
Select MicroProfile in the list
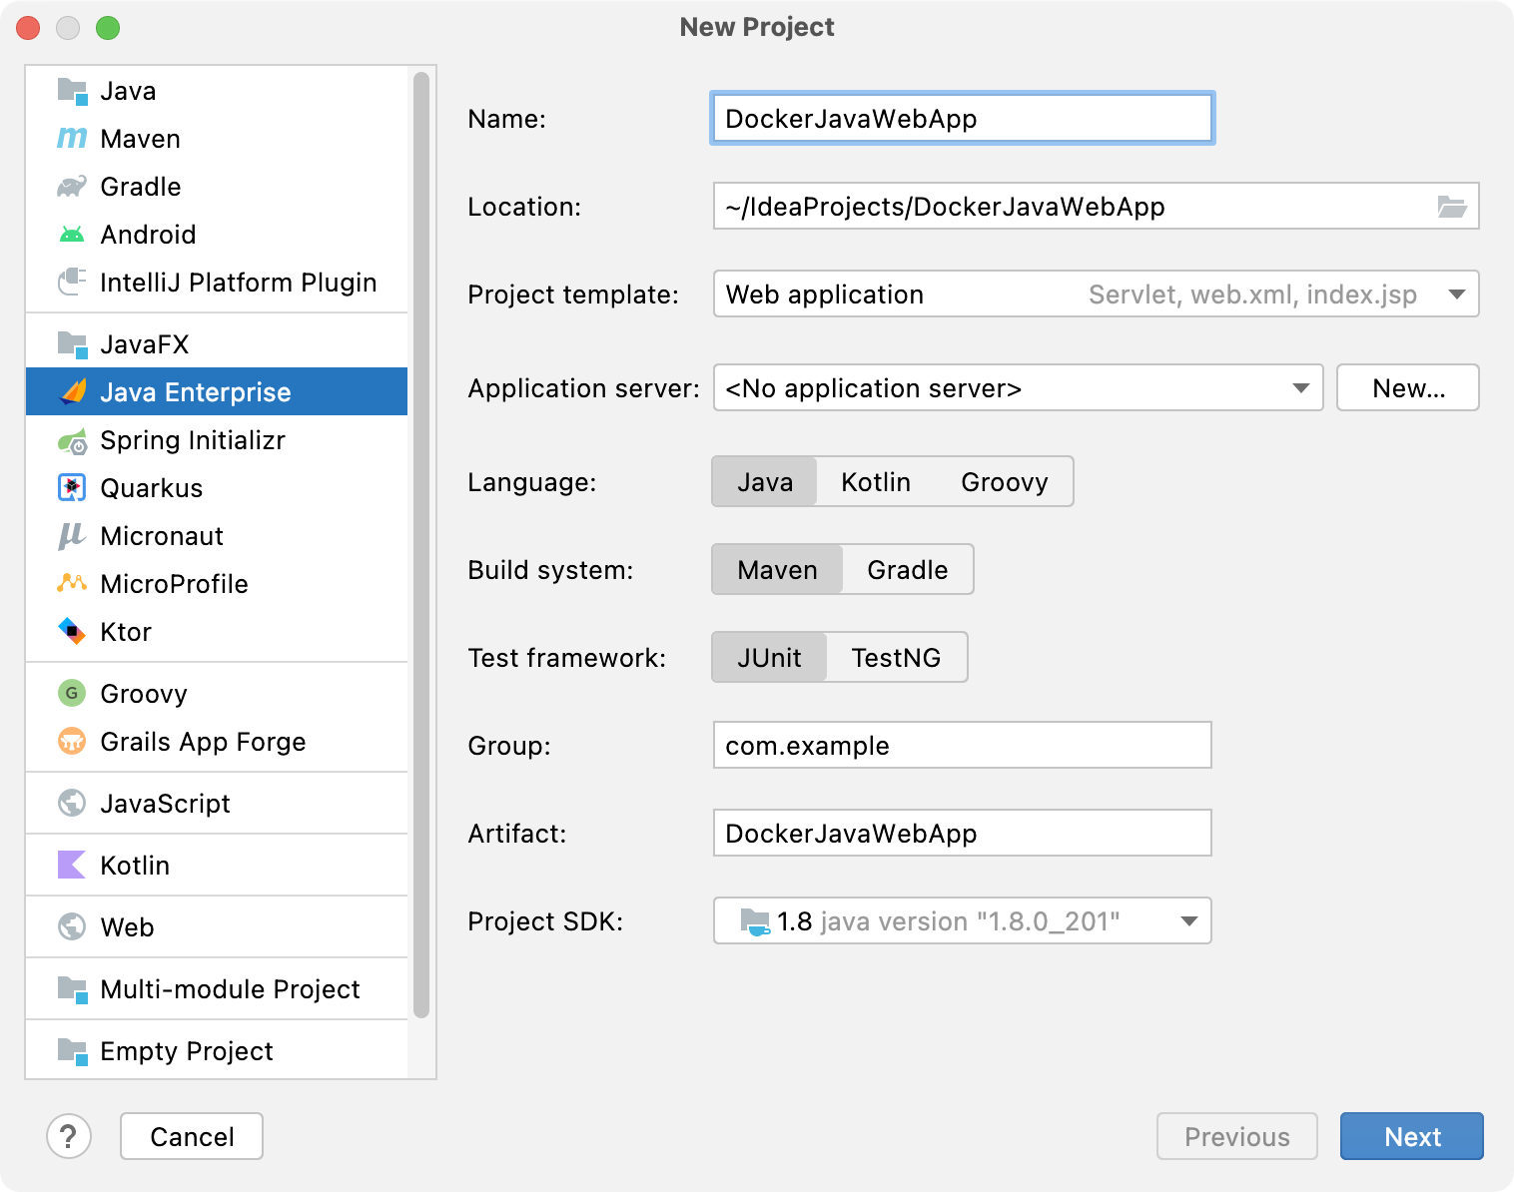pos(217,584)
